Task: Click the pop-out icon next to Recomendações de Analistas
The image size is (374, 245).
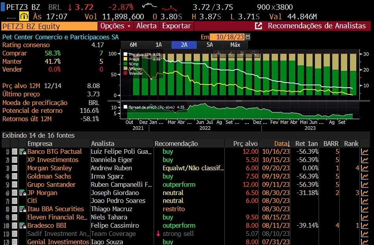Action: pyautogui.click(x=259, y=26)
